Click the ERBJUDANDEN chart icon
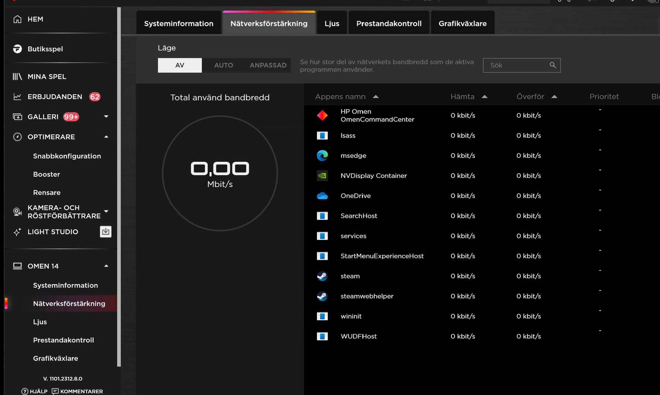This screenshot has height=395, width=660. click(x=17, y=97)
